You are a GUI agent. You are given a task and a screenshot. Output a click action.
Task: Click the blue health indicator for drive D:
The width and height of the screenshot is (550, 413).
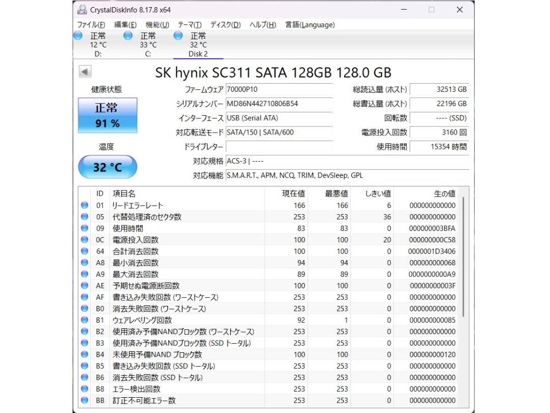pos(78,35)
